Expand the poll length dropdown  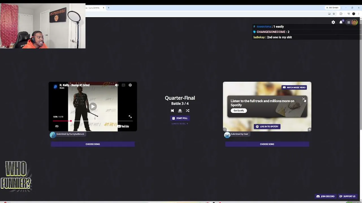point(180,123)
